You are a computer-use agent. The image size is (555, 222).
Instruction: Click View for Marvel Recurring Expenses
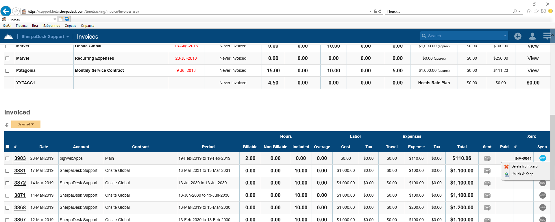click(x=533, y=58)
